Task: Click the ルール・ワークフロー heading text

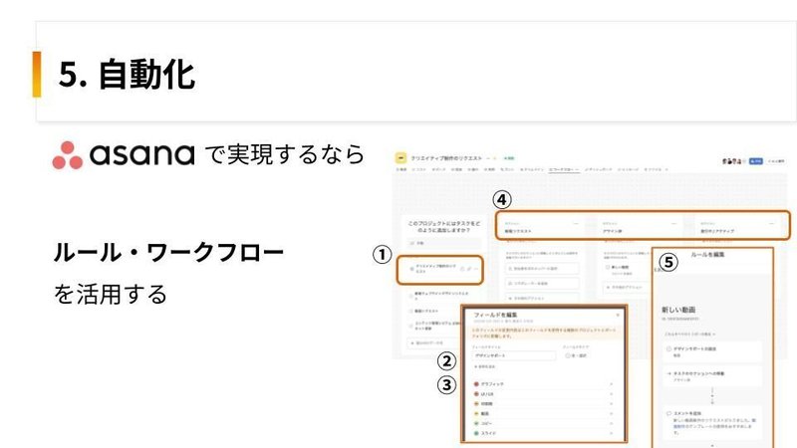Action: coord(168,253)
